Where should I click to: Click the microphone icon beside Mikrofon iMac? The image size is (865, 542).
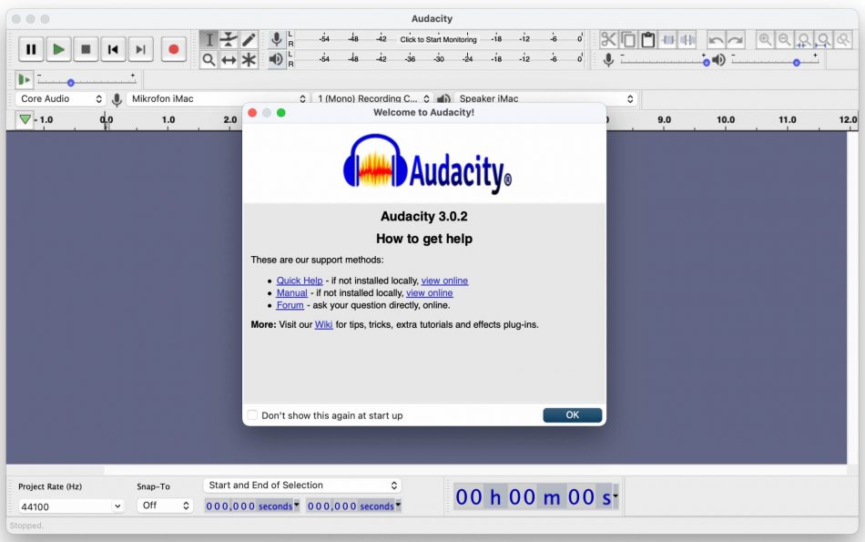click(117, 99)
